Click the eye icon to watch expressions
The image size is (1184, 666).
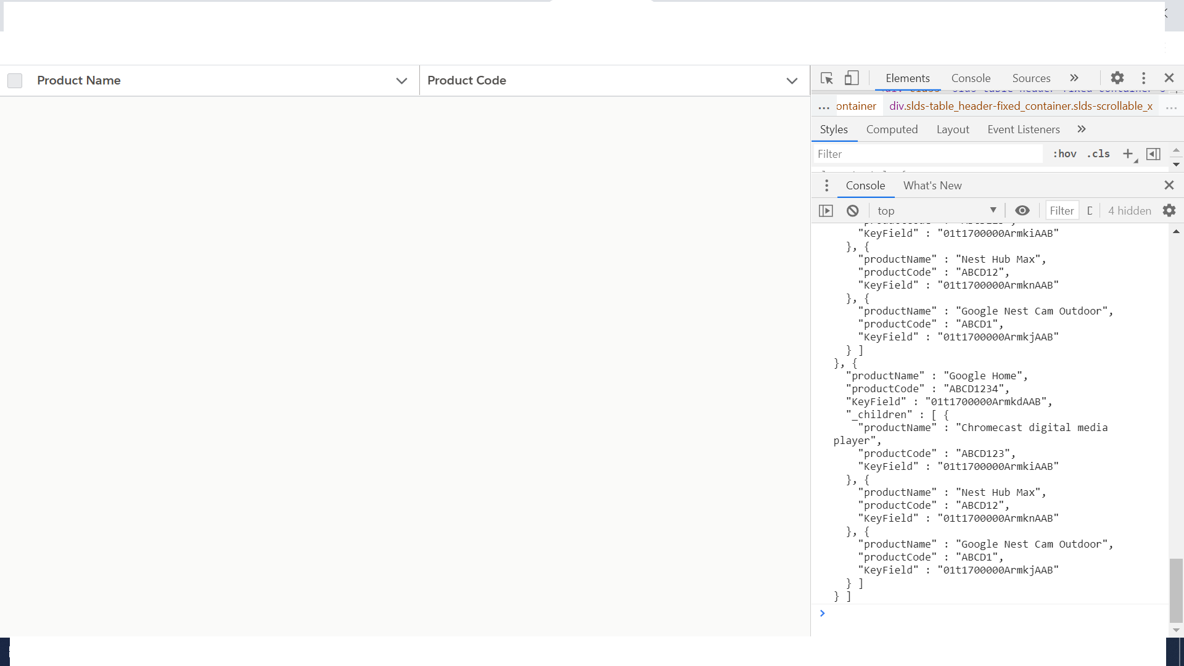(1022, 211)
